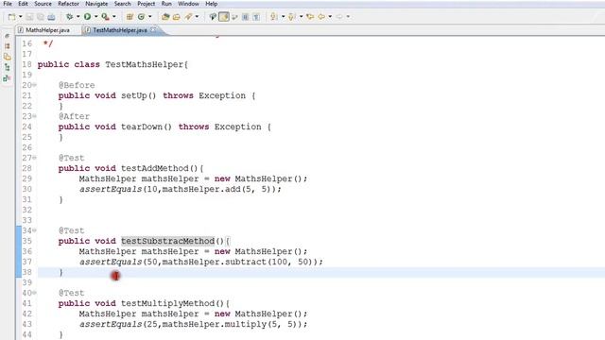Screen dimensions: 605x340
Task: Click the @After annotation
Action: pos(74,116)
